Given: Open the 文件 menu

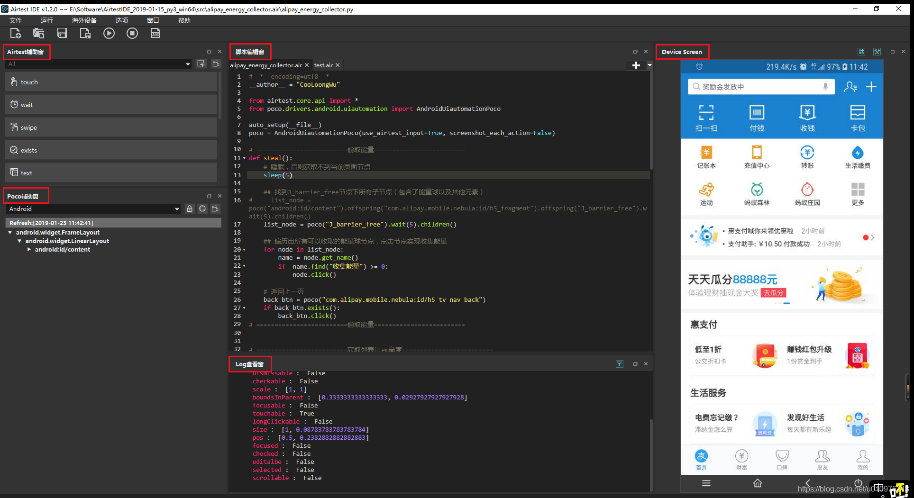Looking at the screenshot, I should click(x=16, y=20).
